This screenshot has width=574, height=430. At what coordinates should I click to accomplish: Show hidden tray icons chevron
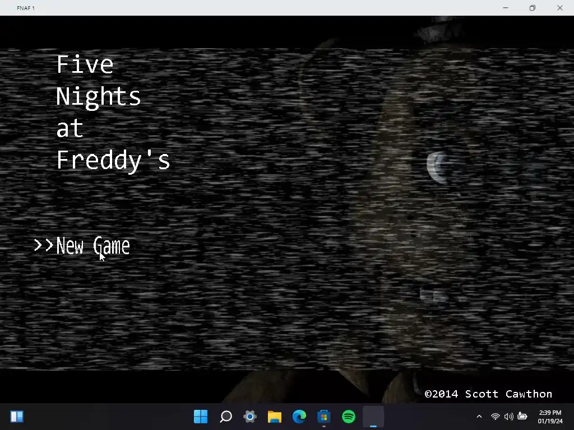pyautogui.click(x=479, y=417)
